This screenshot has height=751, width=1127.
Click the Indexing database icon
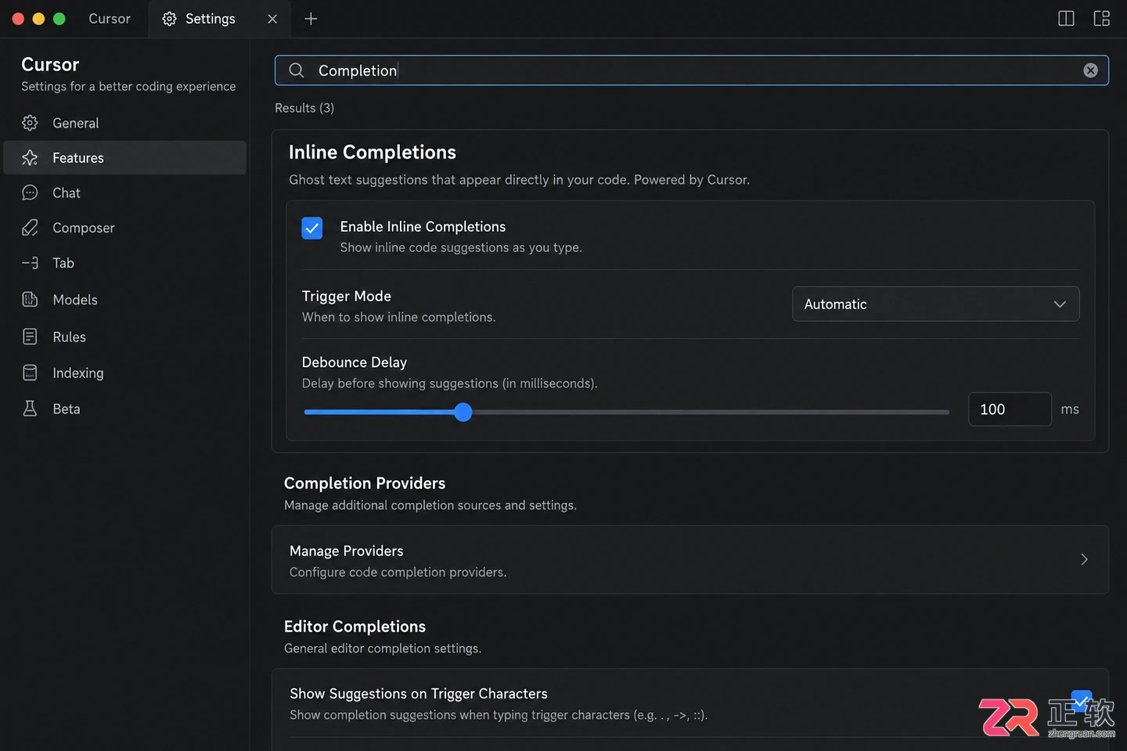[30, 372]
